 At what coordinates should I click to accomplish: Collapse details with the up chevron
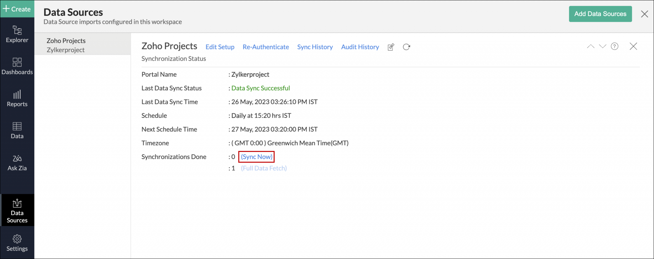[x=591, y=46]
